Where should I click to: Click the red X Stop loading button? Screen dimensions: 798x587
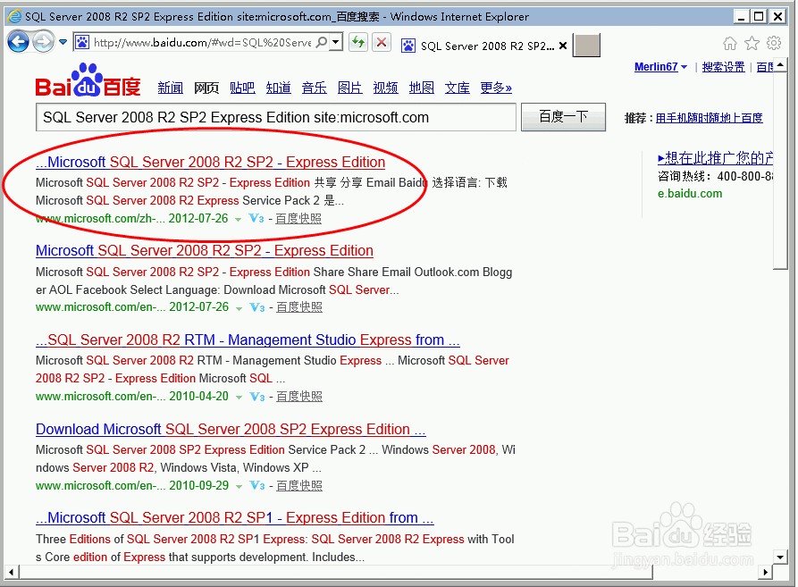[x=382, y=42]
